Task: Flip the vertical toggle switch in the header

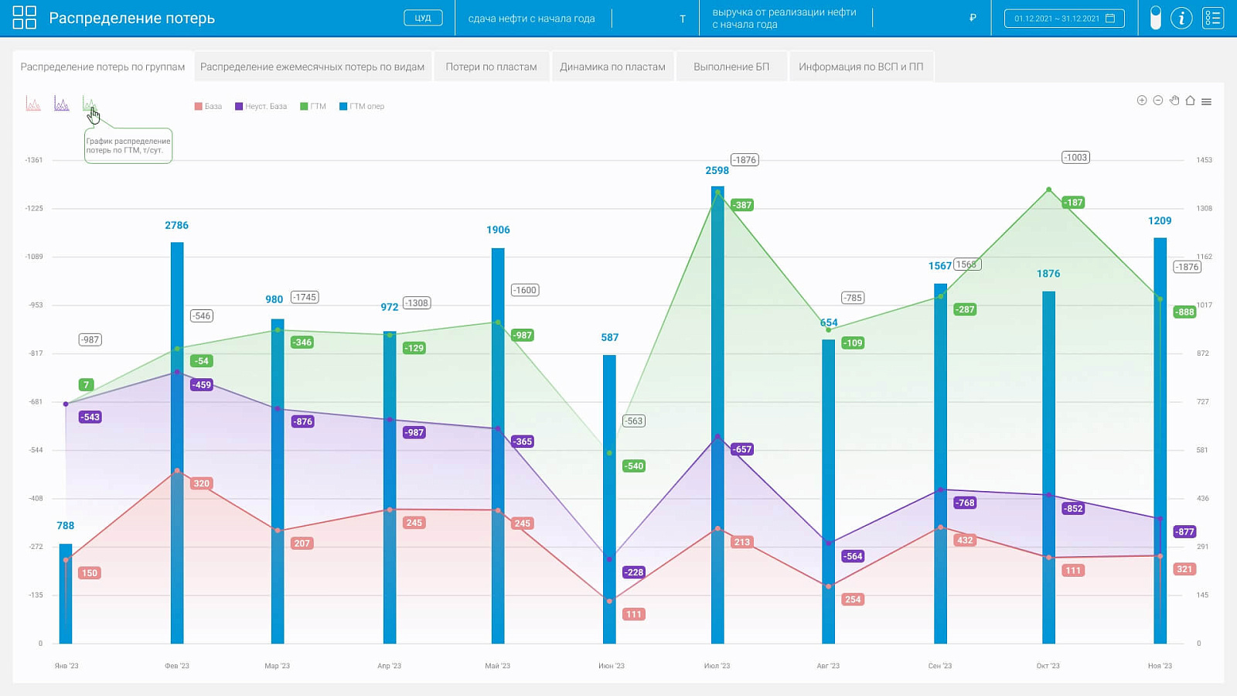Action: [1156, 18]
